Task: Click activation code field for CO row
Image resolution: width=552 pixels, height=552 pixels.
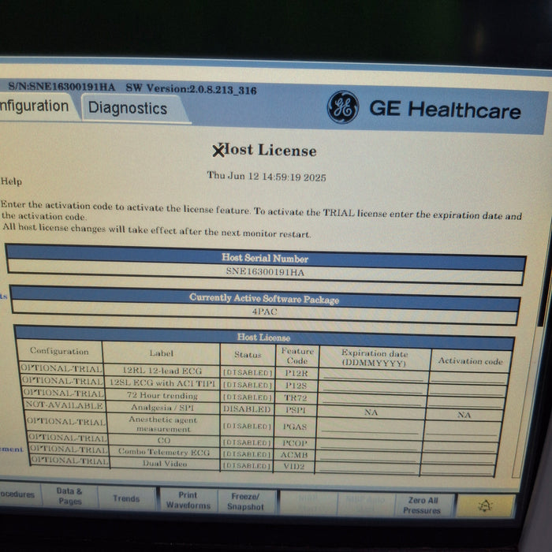Action: (462, 446)
